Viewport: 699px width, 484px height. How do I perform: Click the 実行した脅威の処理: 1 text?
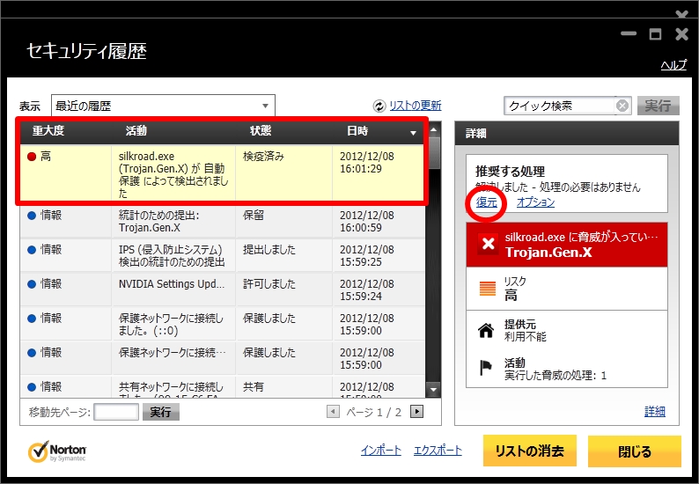[x=556, y=376]
